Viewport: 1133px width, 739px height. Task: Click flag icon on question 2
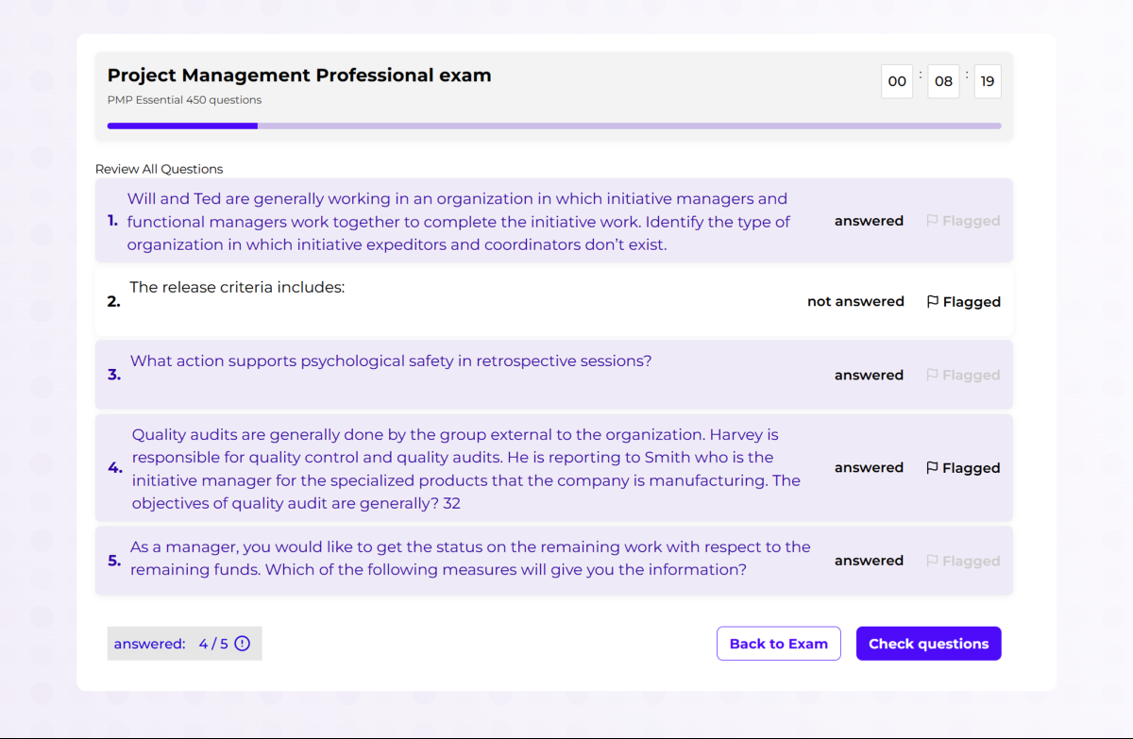[932, 302]
